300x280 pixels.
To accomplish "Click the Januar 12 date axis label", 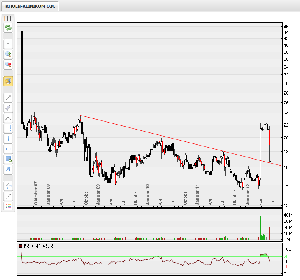I will click(248, 194).
